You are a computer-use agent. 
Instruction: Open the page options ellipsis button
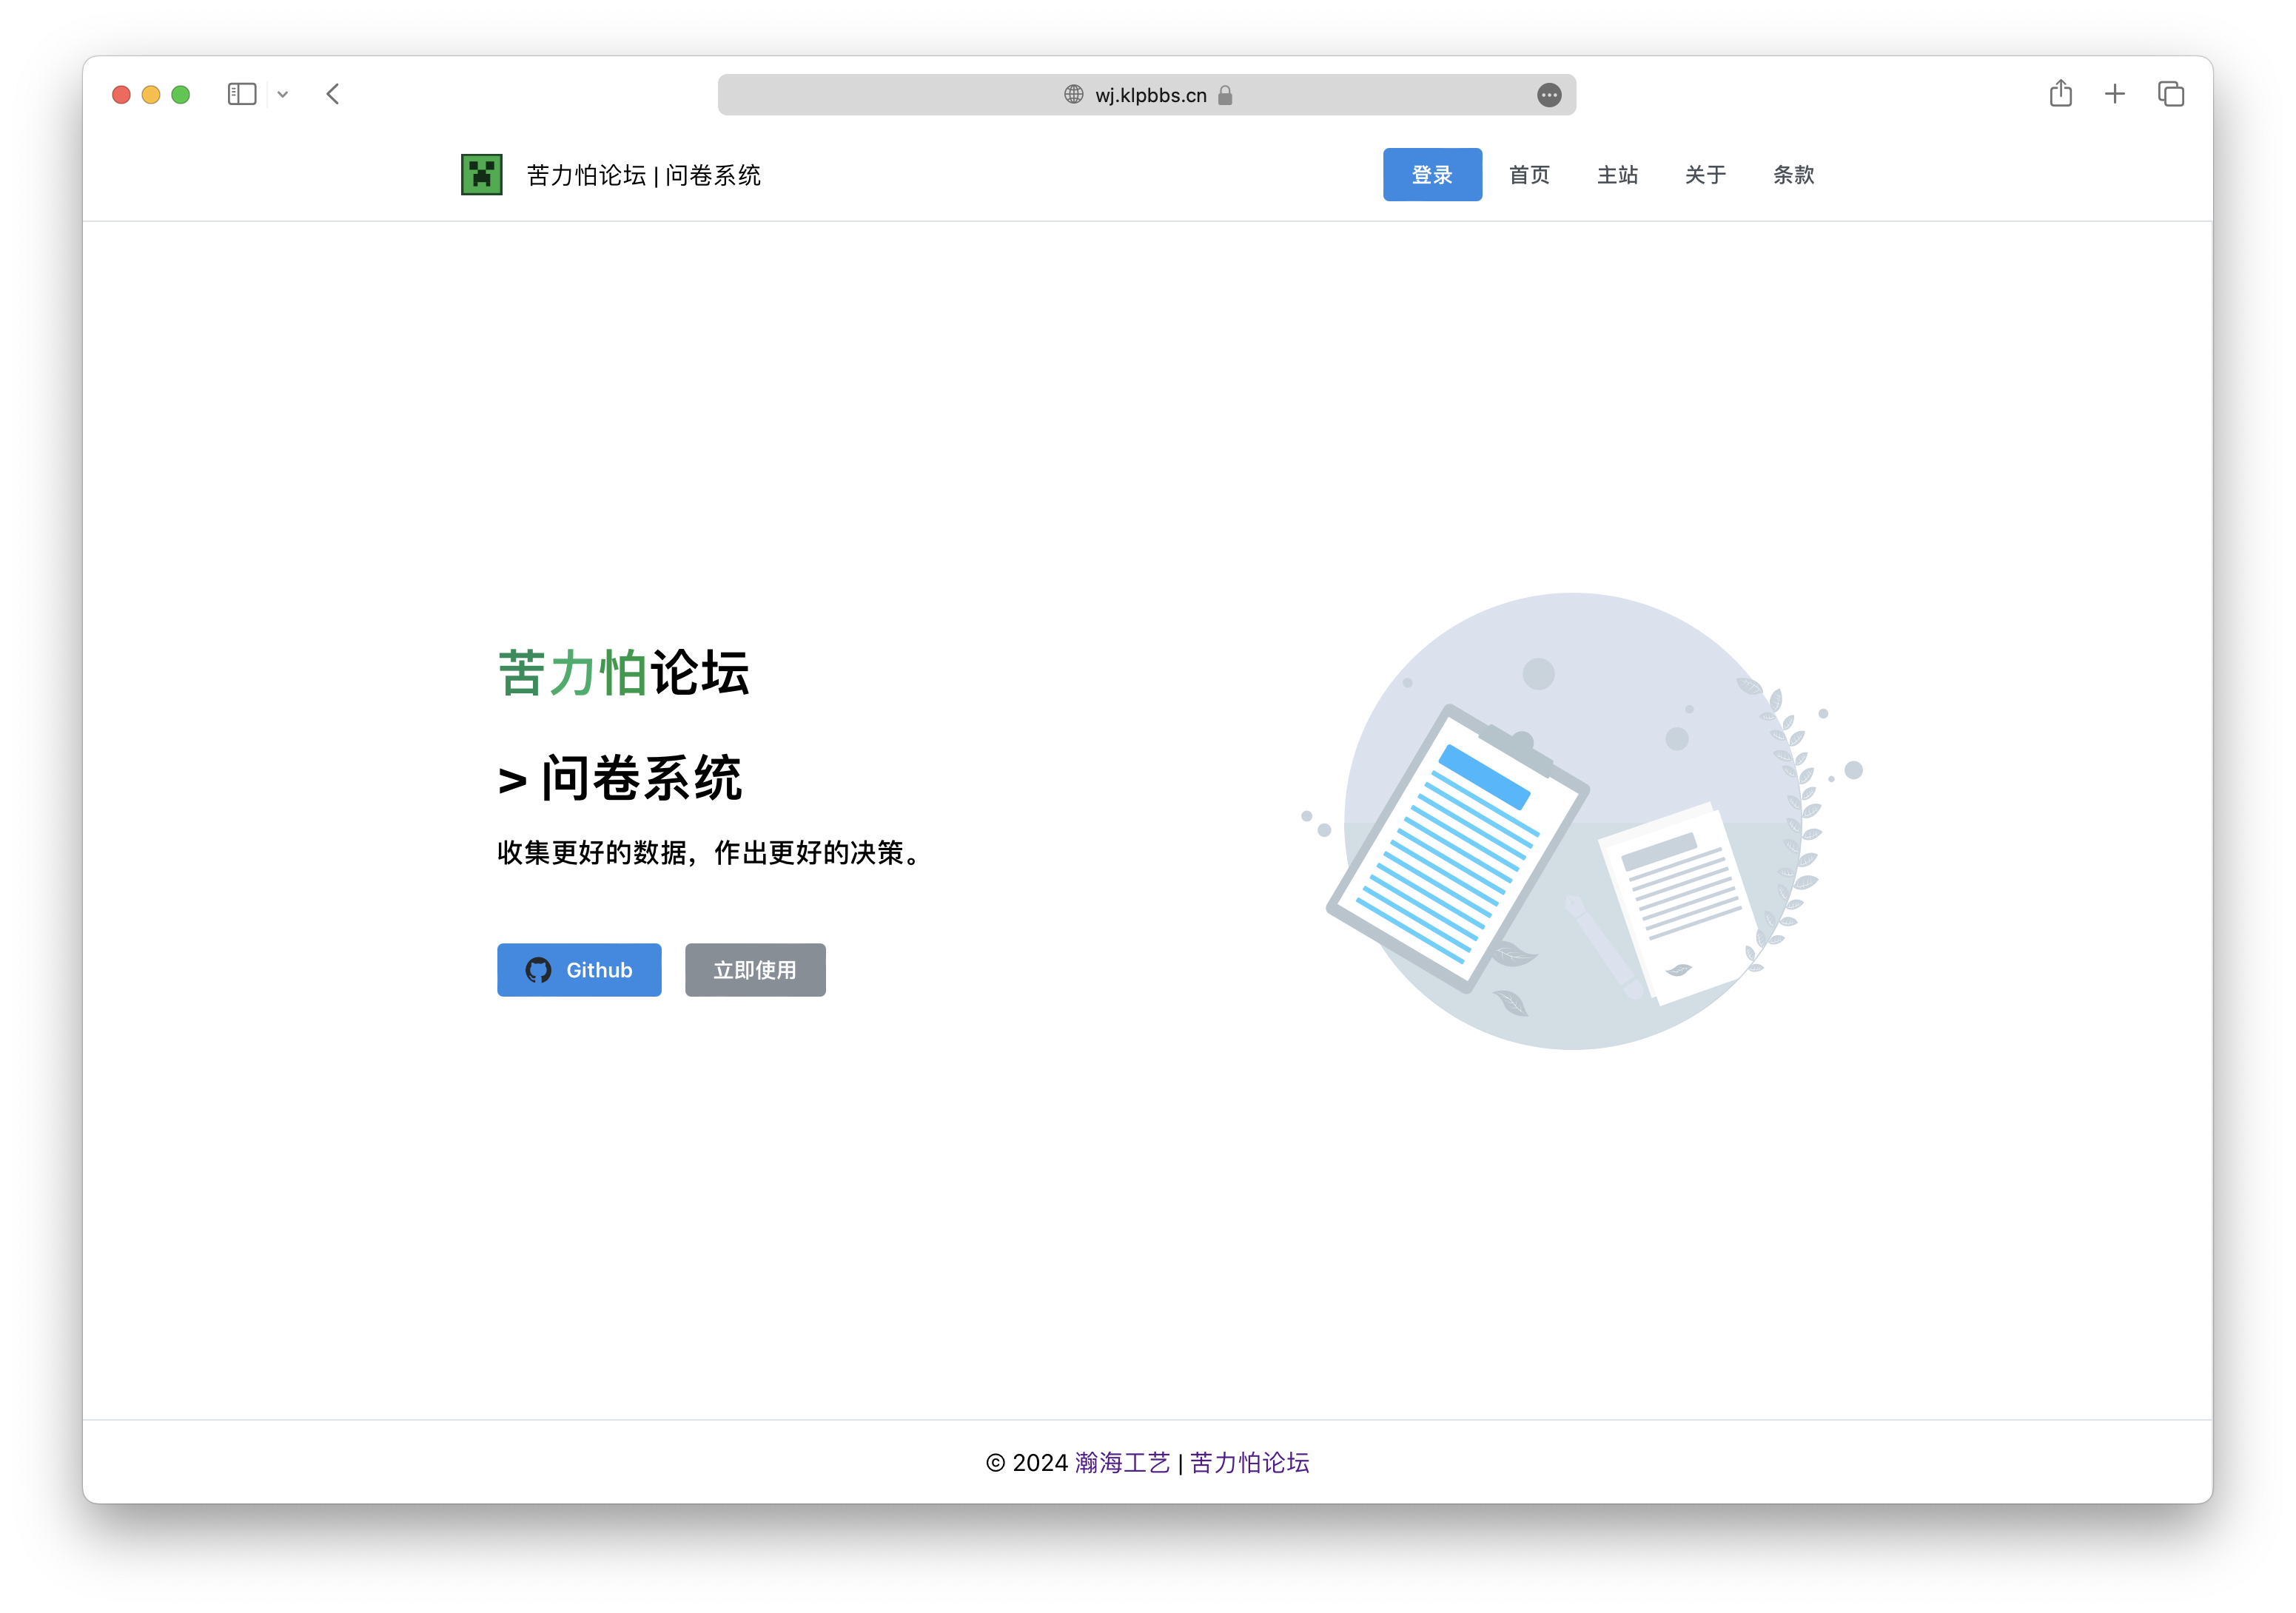tap(1549, 95)
